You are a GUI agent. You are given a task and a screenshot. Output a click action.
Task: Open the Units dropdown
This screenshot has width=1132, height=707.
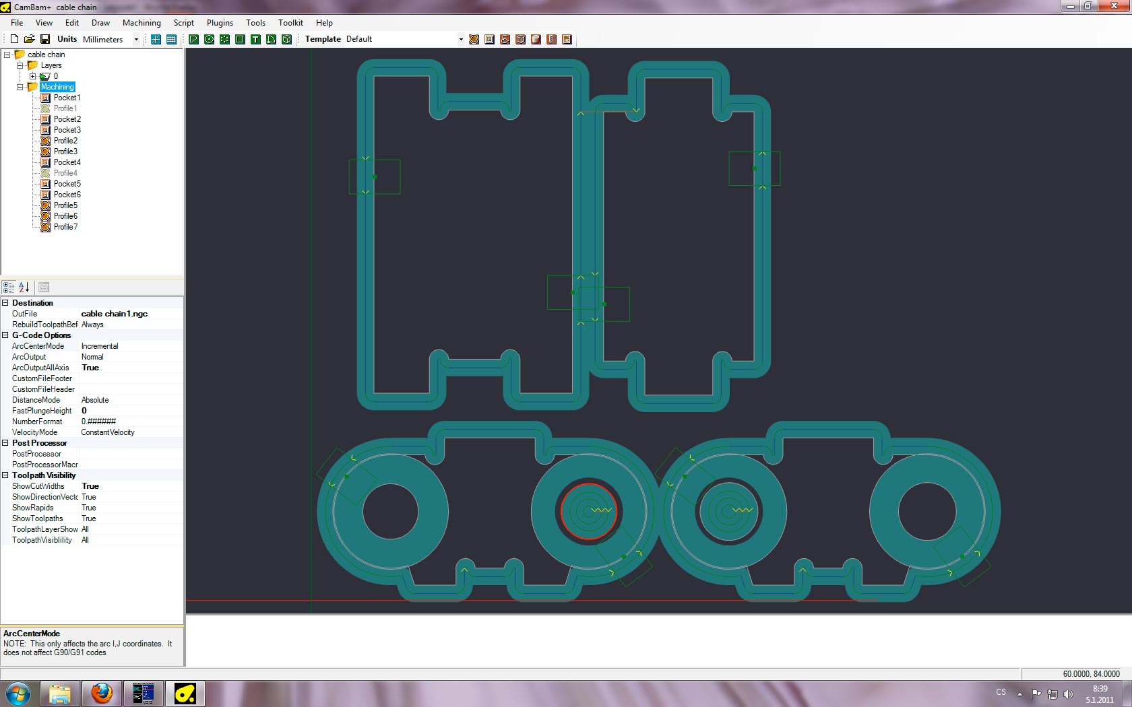coord(136,39)
